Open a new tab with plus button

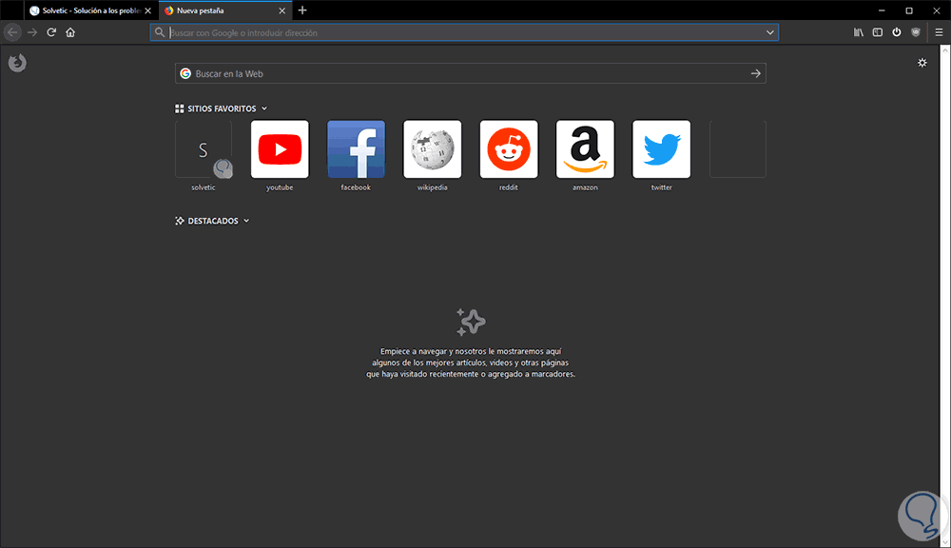(302, 10)
